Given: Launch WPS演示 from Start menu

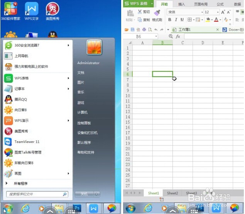Looking at the screenshot, I should (x=37, y=121).
